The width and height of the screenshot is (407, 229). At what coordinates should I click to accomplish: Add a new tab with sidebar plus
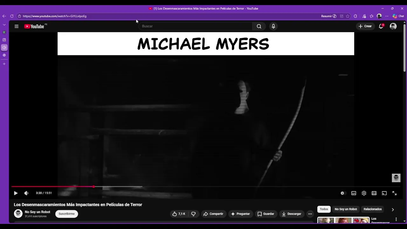coord(4,64)
